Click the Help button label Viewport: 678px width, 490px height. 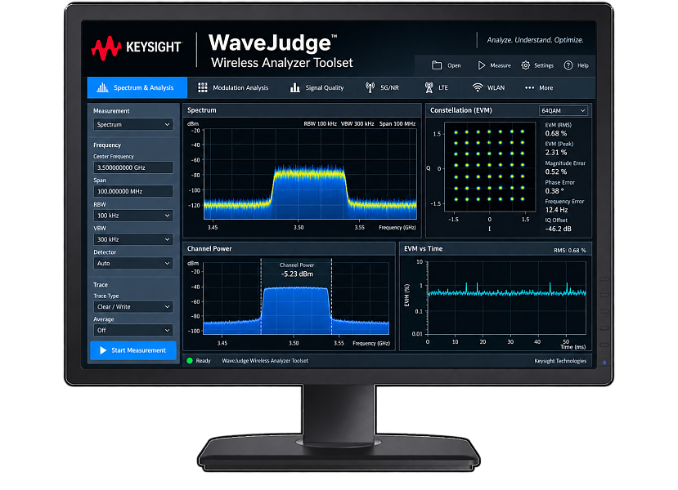(x=583, y=65)
